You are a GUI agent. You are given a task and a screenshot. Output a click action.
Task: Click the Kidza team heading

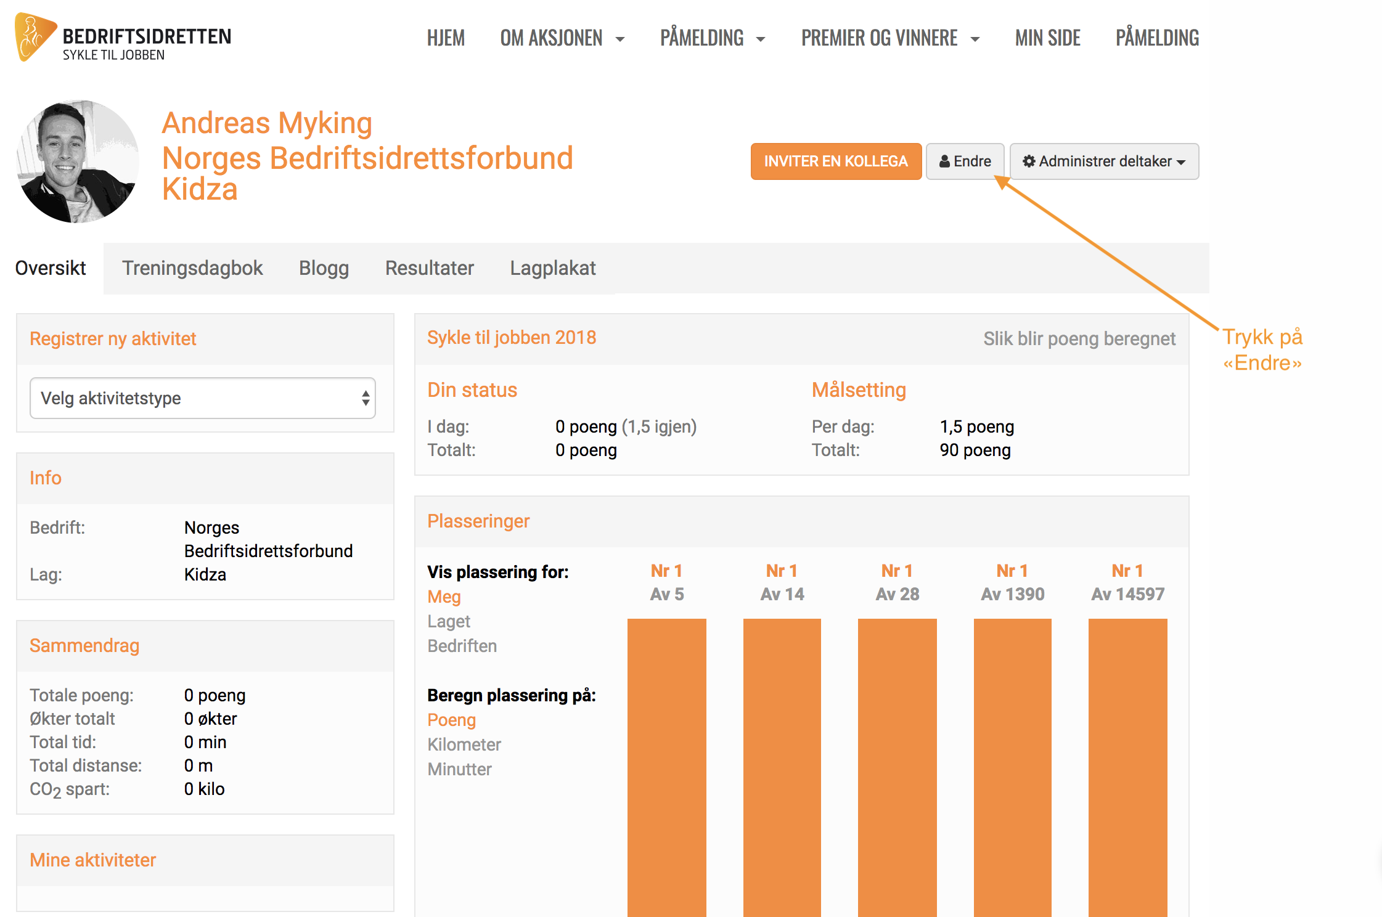[200, 189]
